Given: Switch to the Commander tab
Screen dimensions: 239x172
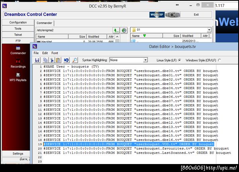Looking at the screenshot, I should [x=44, y=23].
